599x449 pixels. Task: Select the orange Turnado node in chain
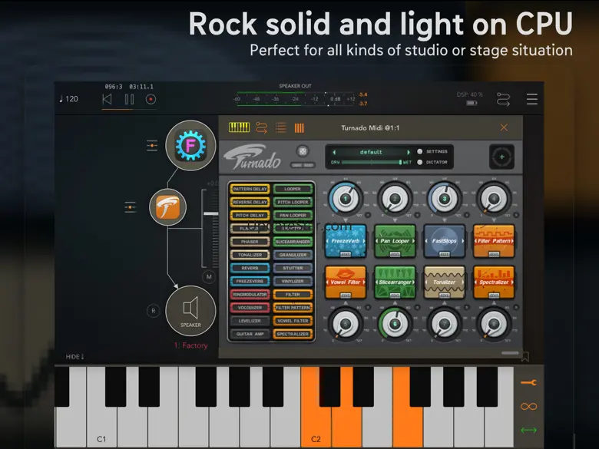tap(167, 207)
